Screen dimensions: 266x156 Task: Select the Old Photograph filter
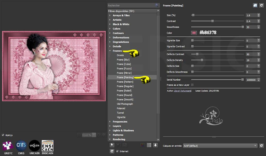(125, 104)
